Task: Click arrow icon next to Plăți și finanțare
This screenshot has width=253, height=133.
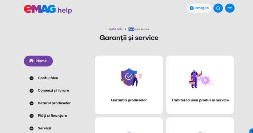Action: point(32,116)
